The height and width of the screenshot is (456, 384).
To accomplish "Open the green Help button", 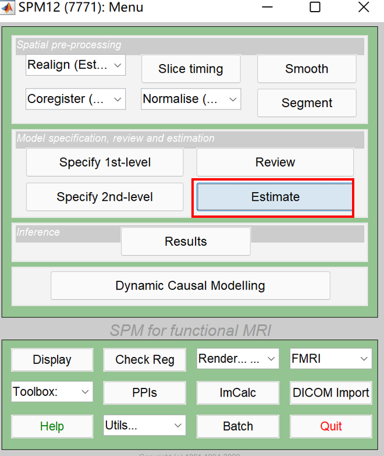I will [x=52, y=426].
